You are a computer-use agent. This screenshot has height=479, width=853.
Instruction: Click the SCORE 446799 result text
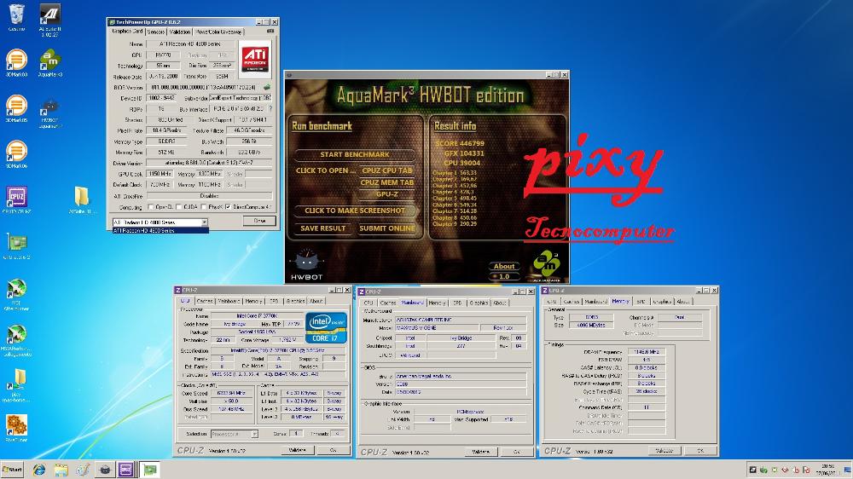(460, 143)
